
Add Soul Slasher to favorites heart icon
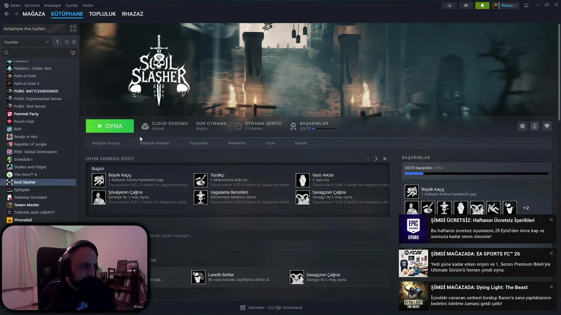547,126
